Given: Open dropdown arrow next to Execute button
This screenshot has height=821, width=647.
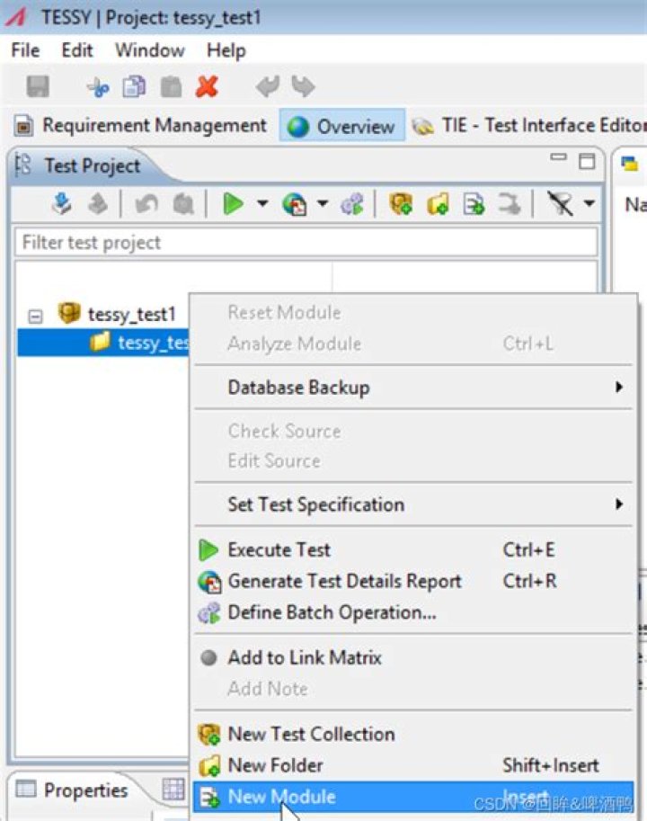Looking at the screenshot, I should 262,203.
